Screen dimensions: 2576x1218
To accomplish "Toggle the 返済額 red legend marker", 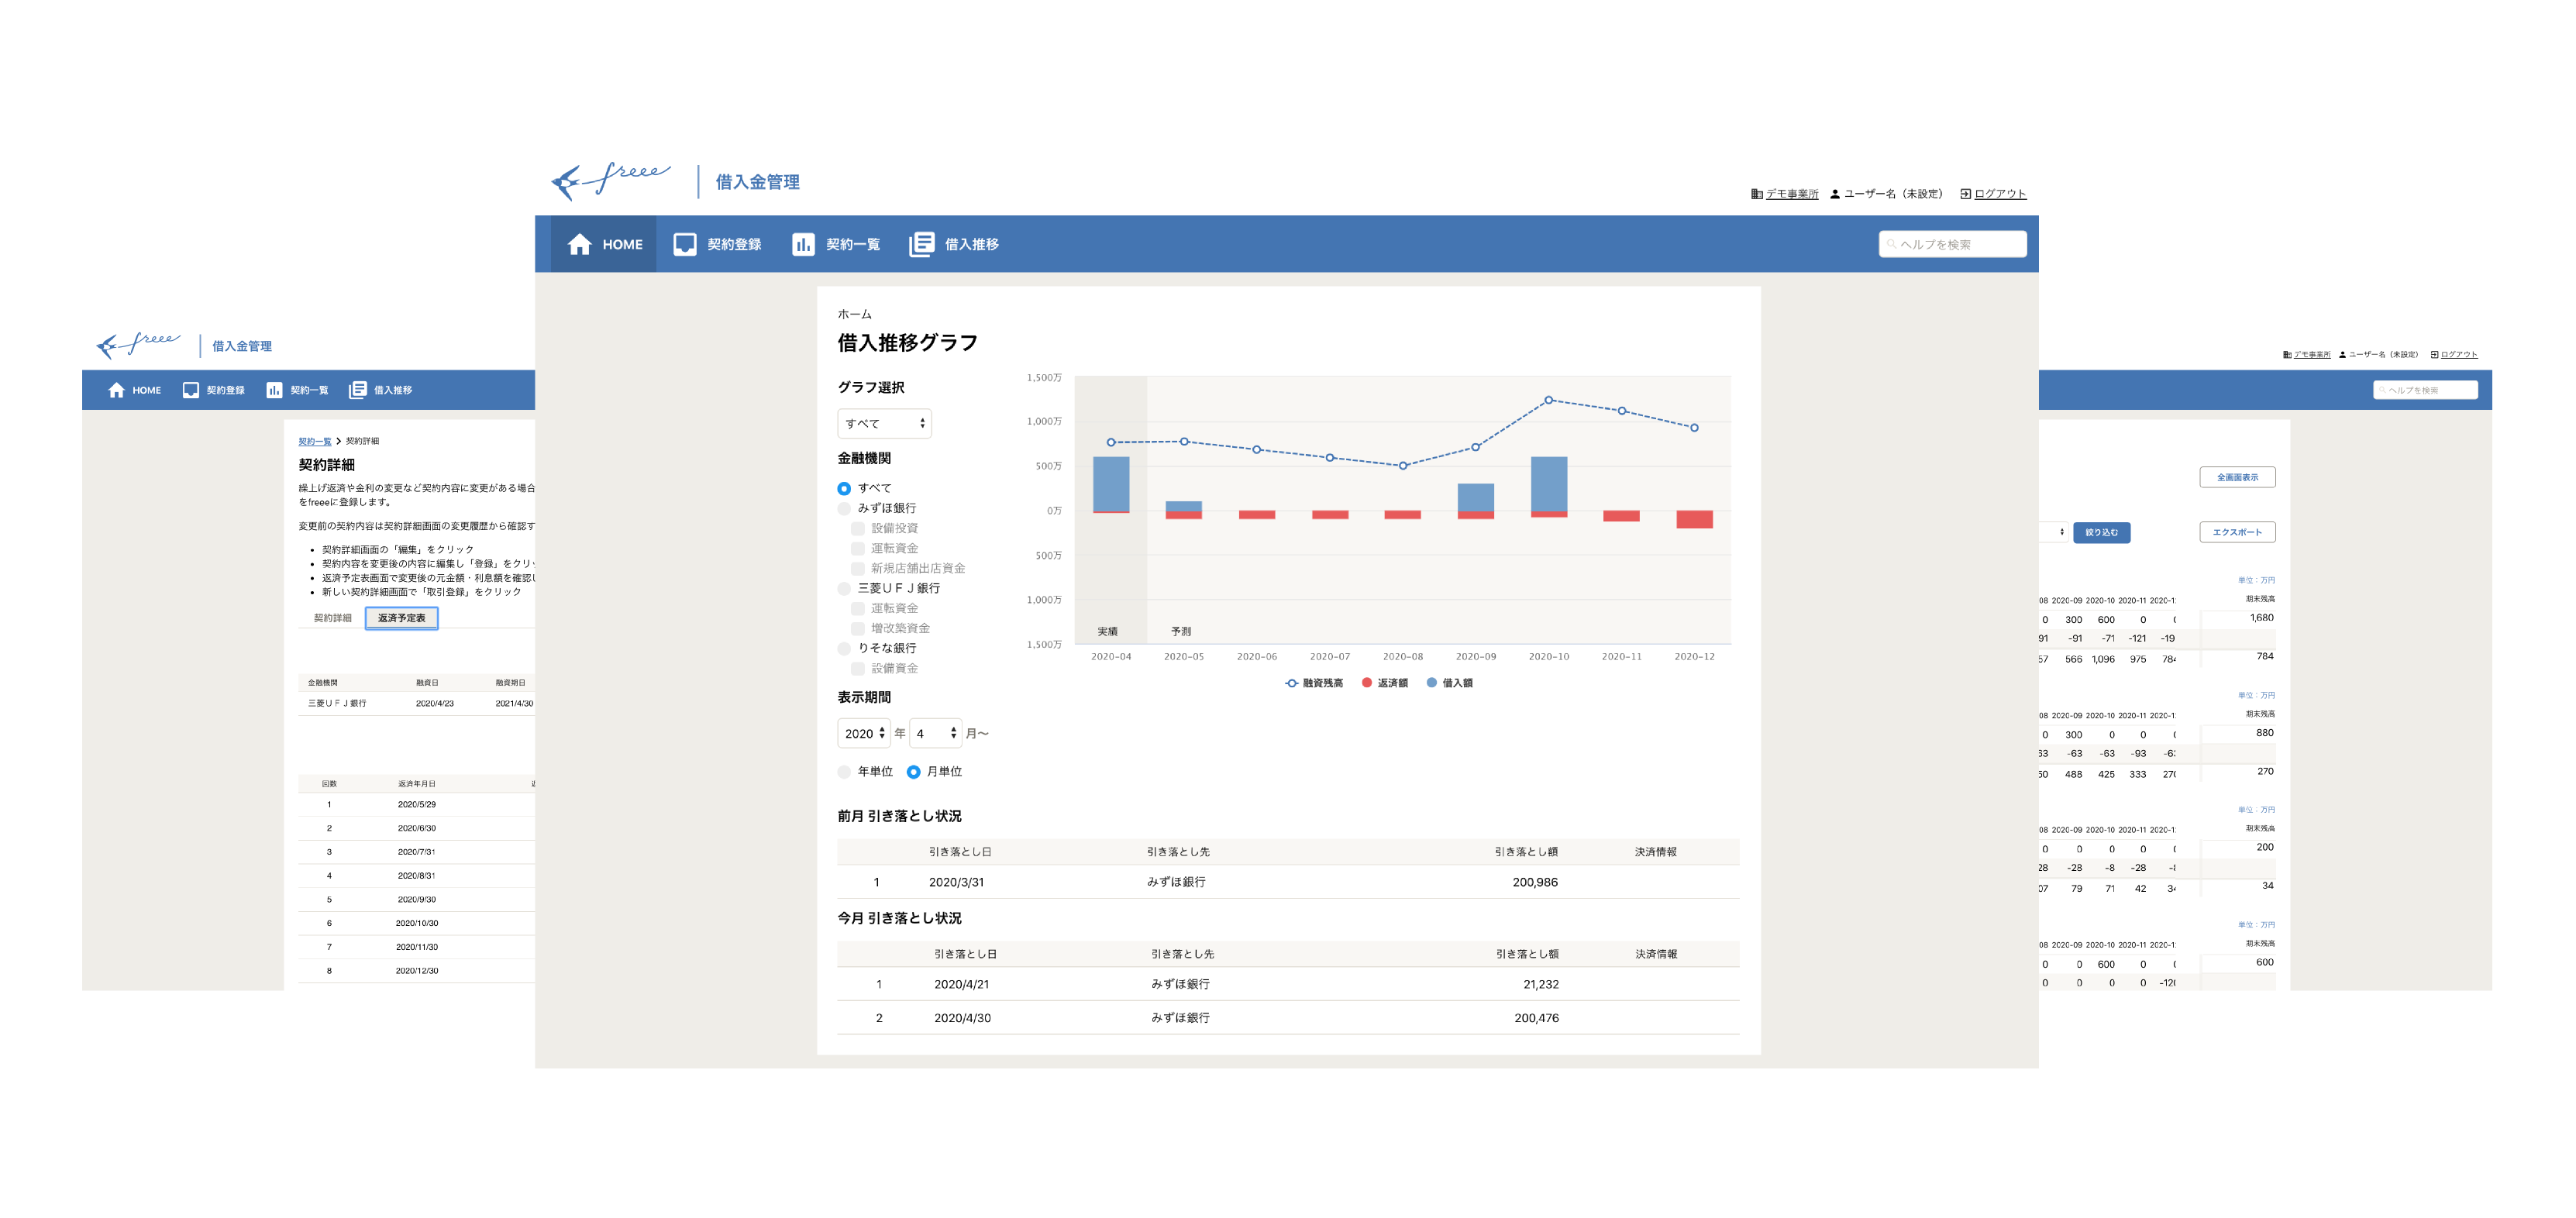I will (x=1367, y=683).
